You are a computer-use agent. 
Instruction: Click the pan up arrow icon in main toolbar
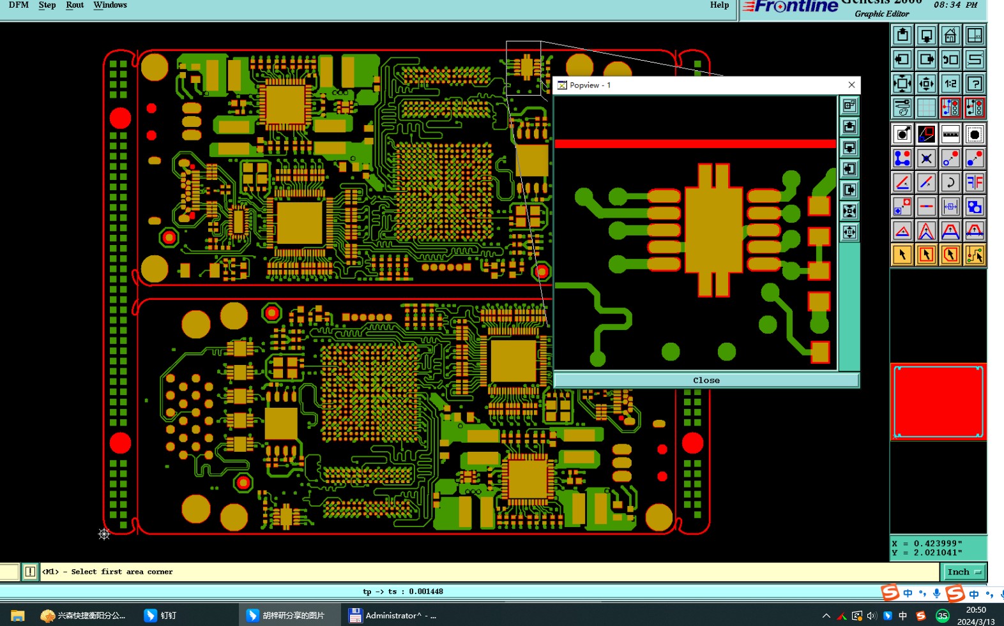point(902,35)
